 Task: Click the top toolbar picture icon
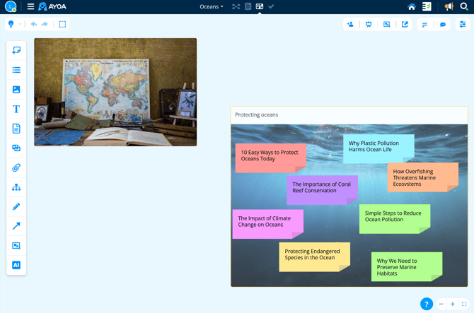tap(387, 25)
